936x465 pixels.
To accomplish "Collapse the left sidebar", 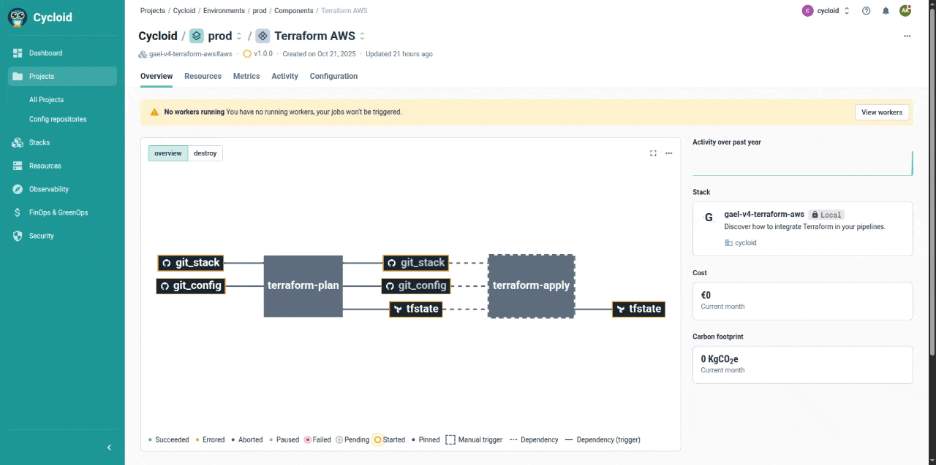I will (109, 447).
